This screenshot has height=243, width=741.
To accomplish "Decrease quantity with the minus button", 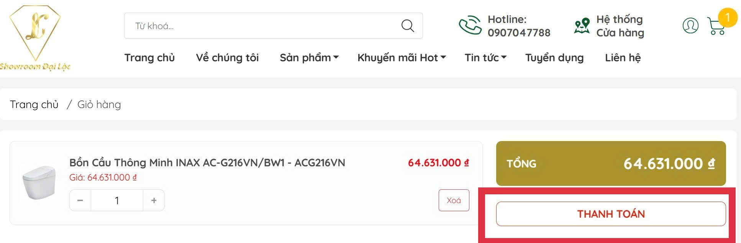I will pyautogui.click(x=80, y=200).
